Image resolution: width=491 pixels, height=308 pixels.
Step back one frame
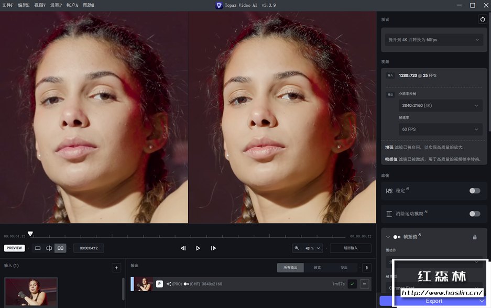pos(183,248)
